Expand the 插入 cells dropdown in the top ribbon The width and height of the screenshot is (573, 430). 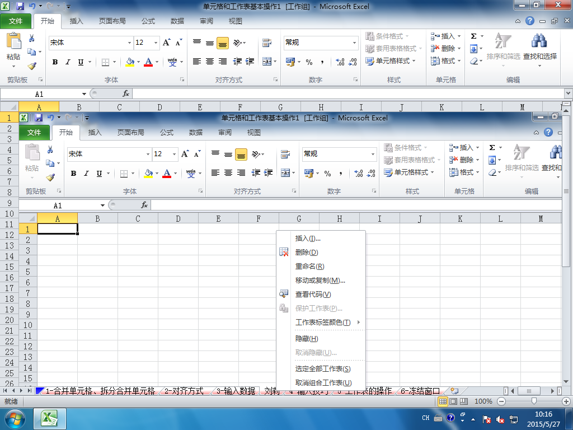(459, 36)
